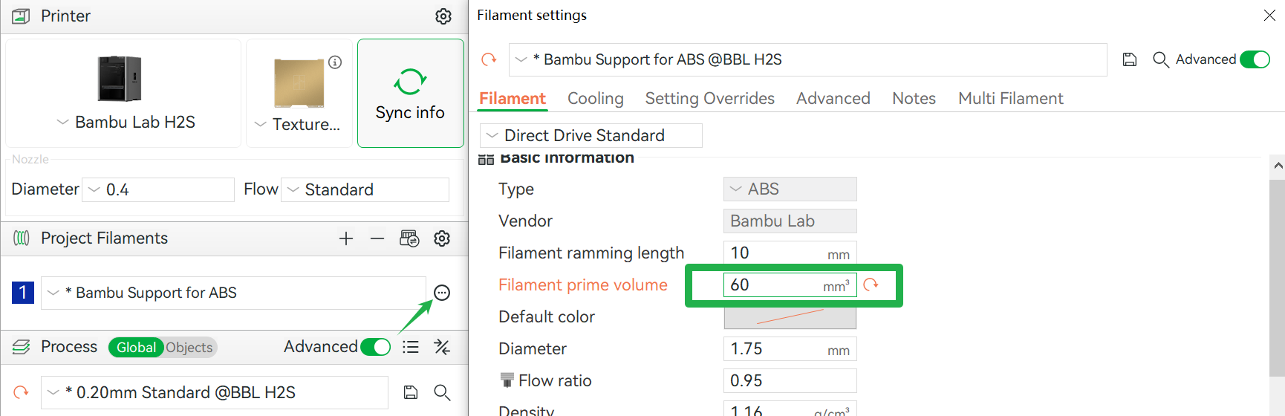This screenshot has height=416, width=1285.
Task: Open printer settings gear icon
Action: 443,16
